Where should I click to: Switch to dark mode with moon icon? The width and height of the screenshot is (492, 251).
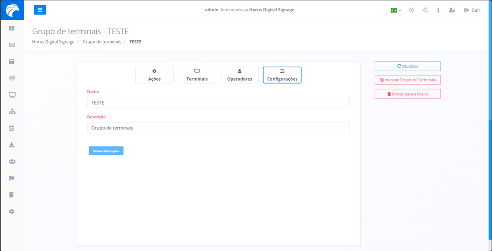coord(425,10)
